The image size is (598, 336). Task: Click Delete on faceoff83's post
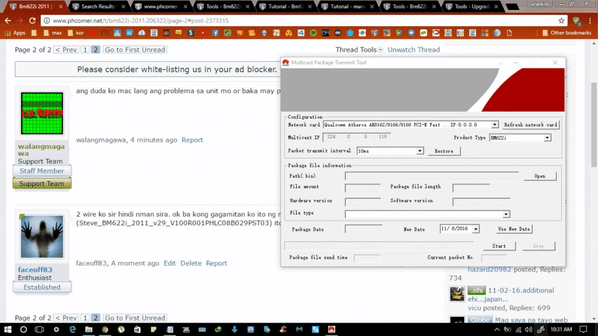pos(191,263)
